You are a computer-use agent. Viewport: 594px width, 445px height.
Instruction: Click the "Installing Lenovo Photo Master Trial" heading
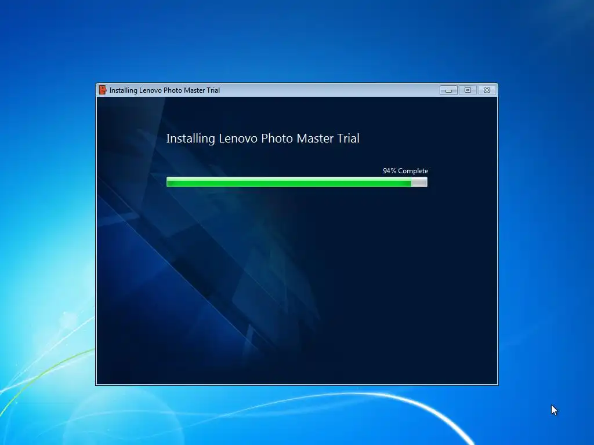(263, 138)
